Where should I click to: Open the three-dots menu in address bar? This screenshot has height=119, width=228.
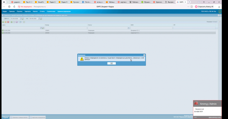click(188, 7)
